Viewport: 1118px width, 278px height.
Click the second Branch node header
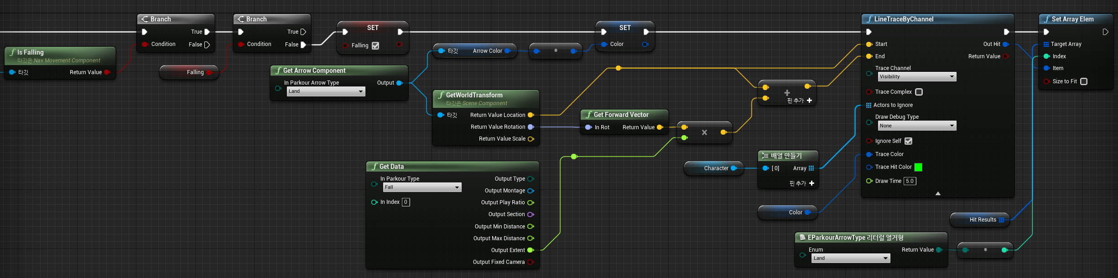coord(272,19)
